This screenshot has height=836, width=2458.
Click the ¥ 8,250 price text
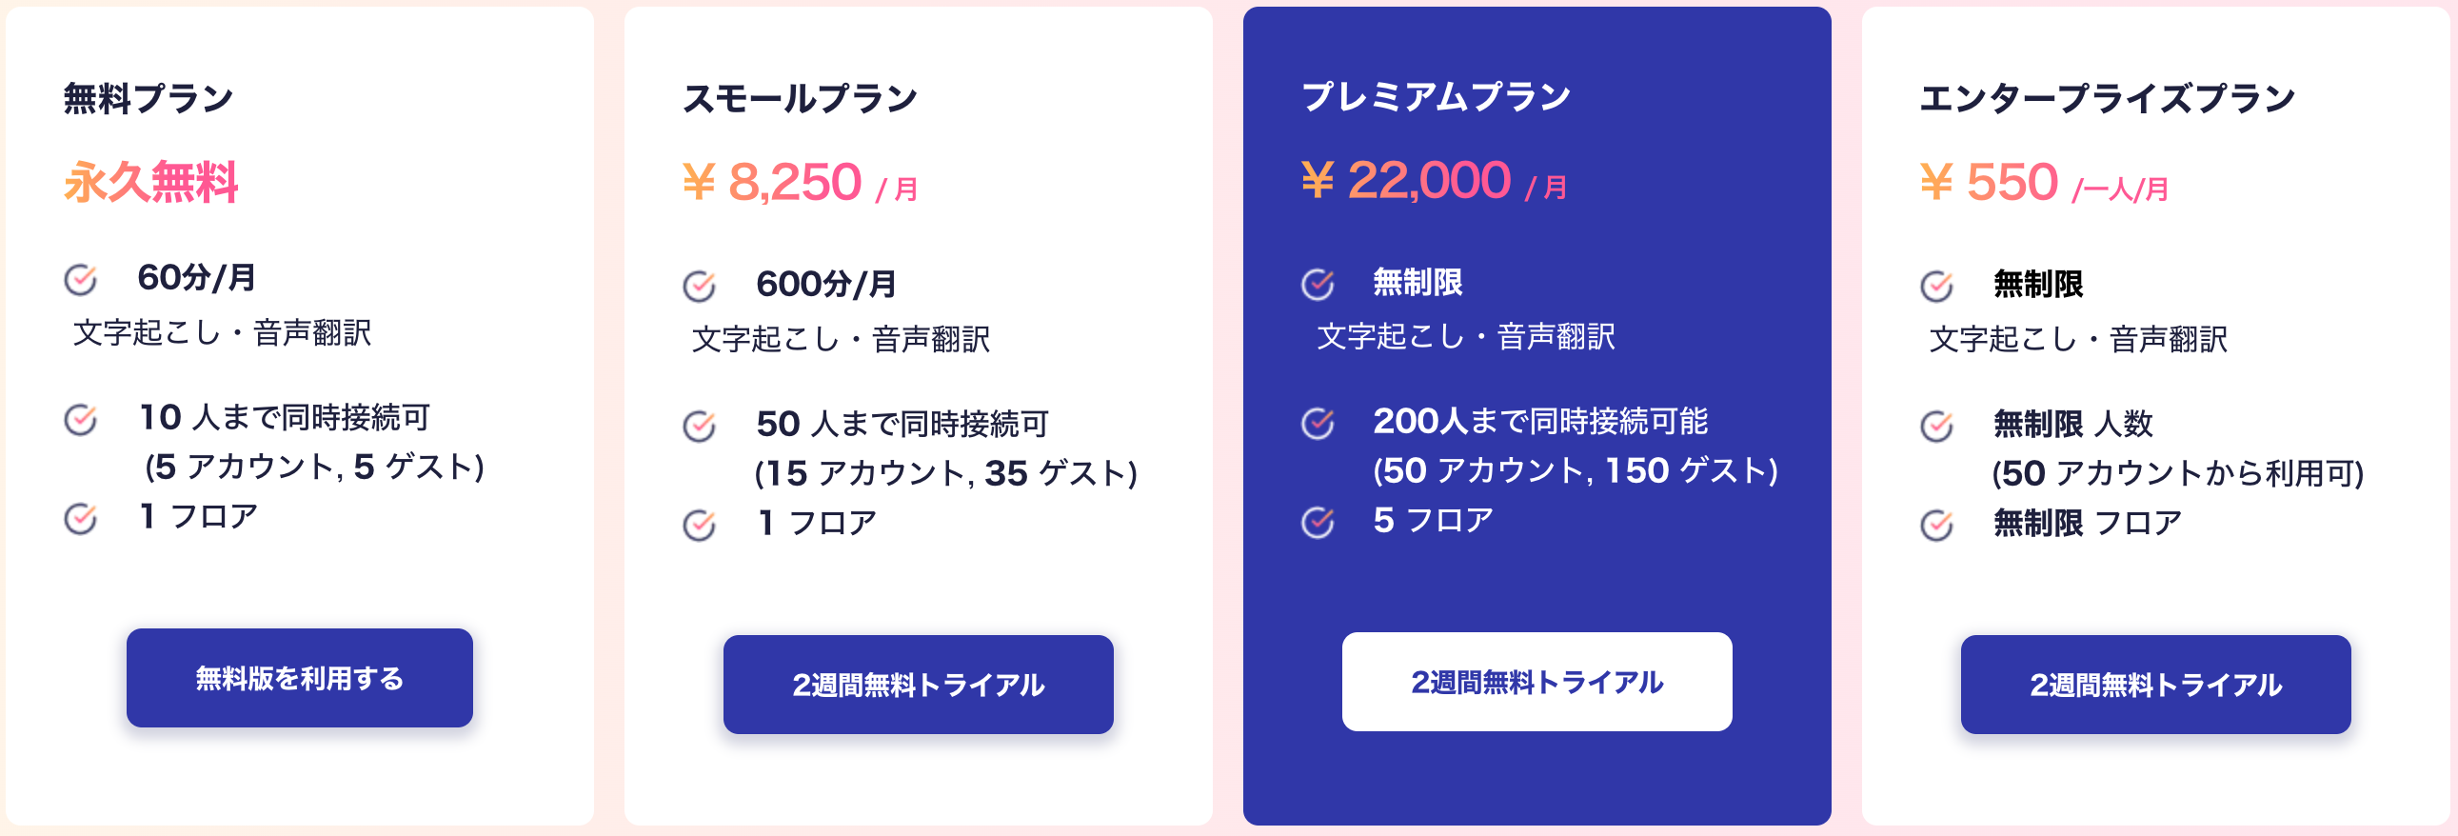point(773,181)
